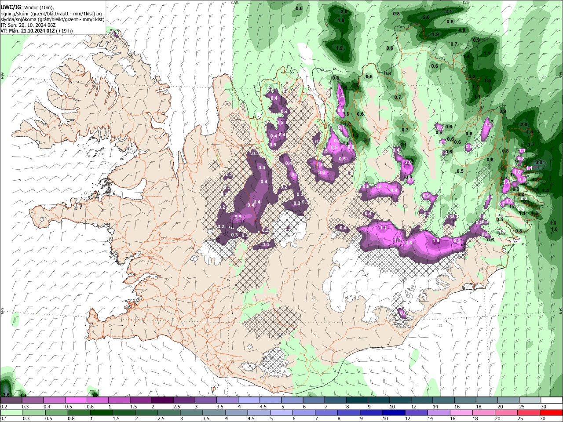
Task: Click the 'VT: Mán. 21.10.2024 01Z' valid time
Action: 27,31
